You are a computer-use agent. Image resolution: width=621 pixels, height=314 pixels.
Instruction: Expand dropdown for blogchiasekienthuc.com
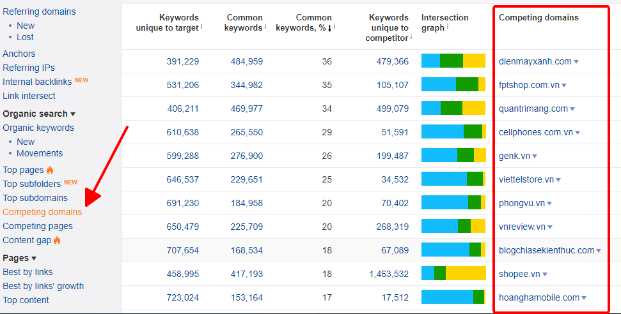tap(599, 251)
